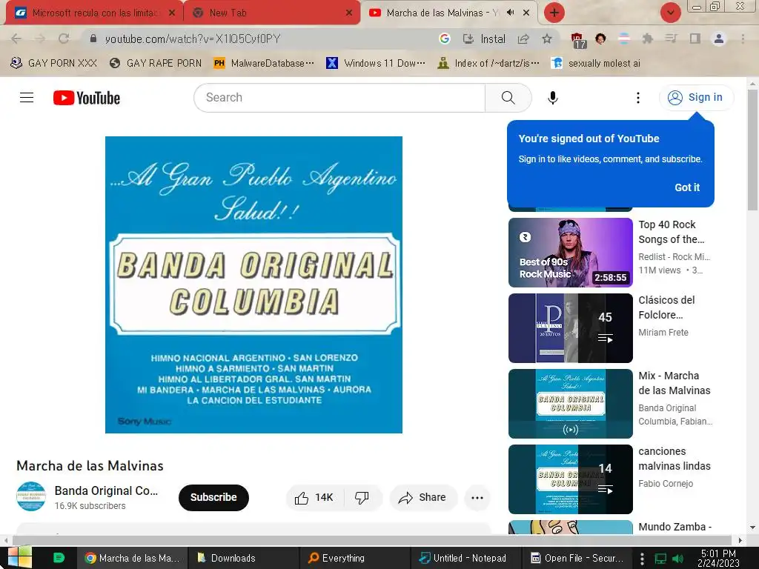
Task: Open Fabio Cornejo channel link
Action: click(666, 483)
